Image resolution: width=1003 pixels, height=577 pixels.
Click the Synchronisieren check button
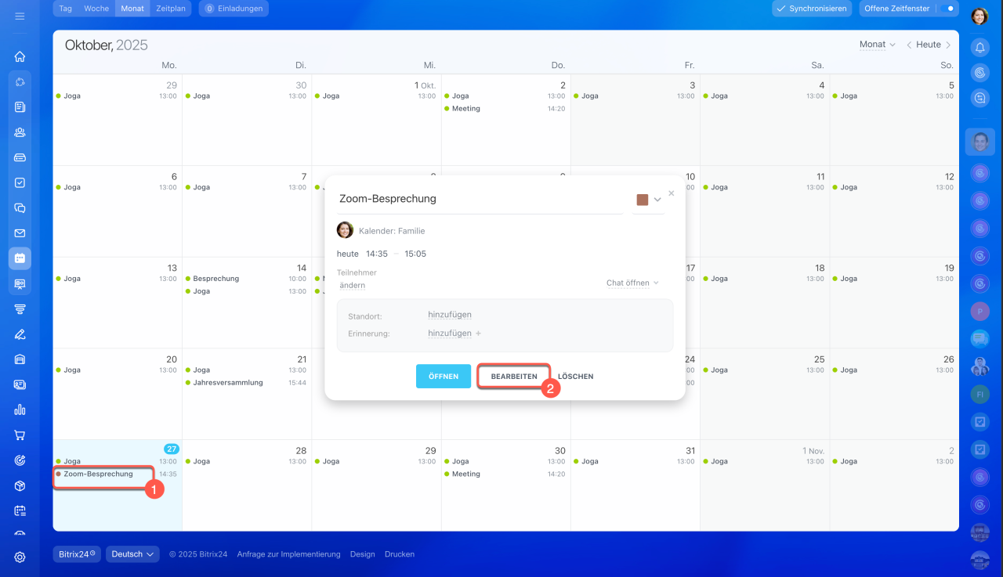click(811, 9)
